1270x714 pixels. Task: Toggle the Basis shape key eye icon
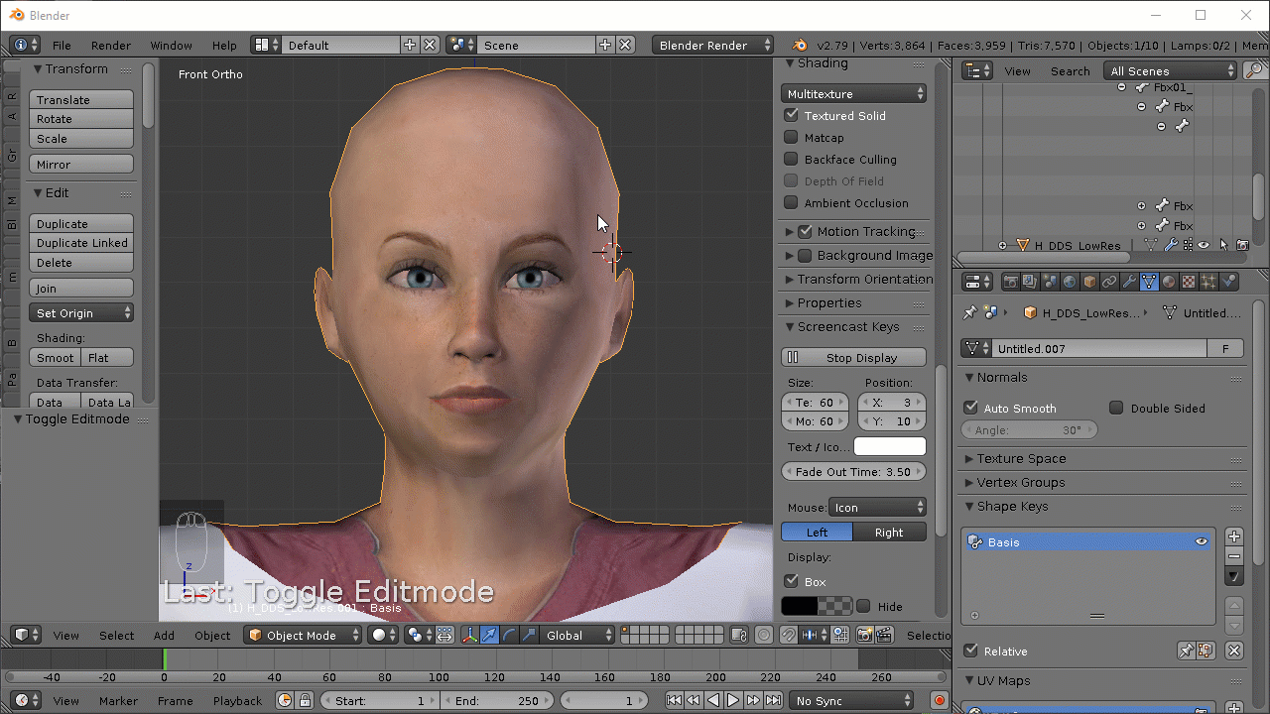pos(1202,542)
